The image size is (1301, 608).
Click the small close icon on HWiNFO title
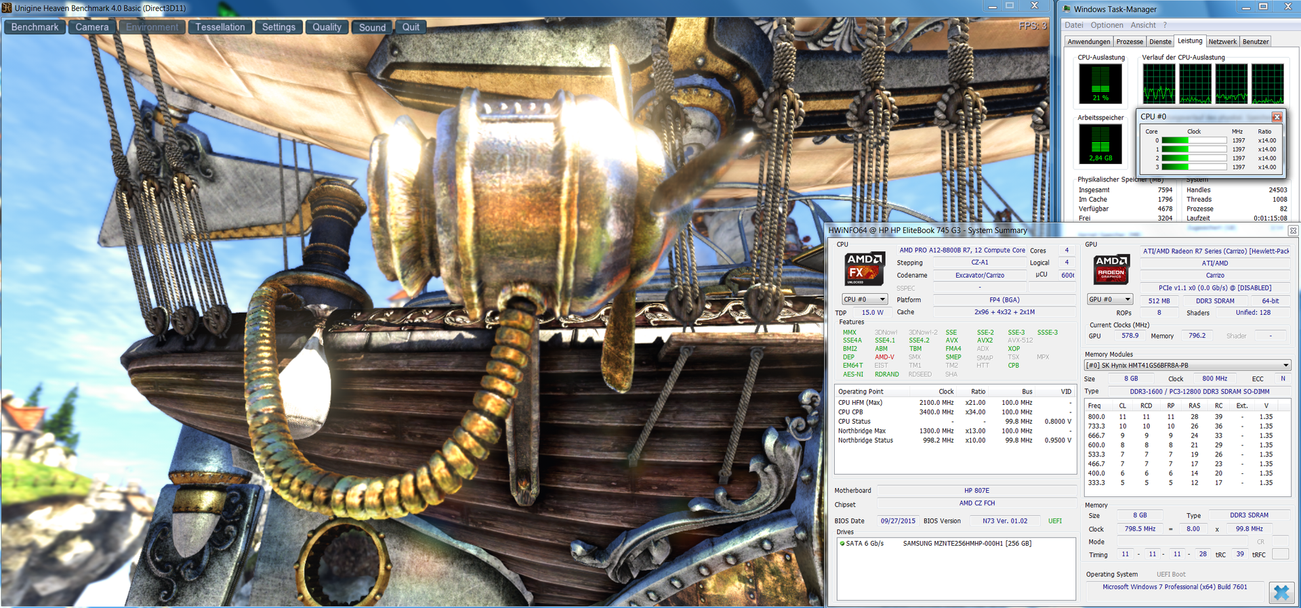(x=1293, y=231)
